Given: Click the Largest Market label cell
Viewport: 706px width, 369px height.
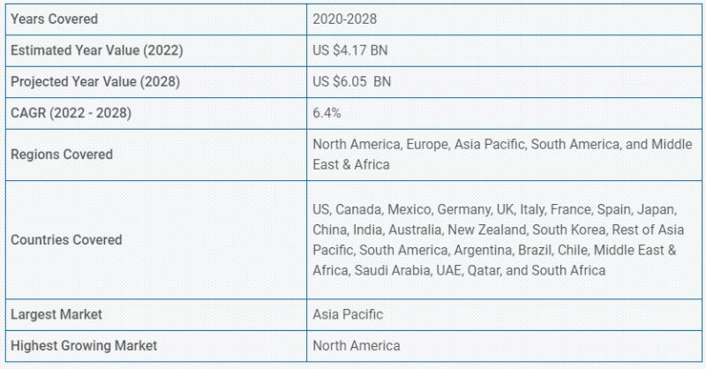Looking at the screenshot, I should click(x=156, y=314).
